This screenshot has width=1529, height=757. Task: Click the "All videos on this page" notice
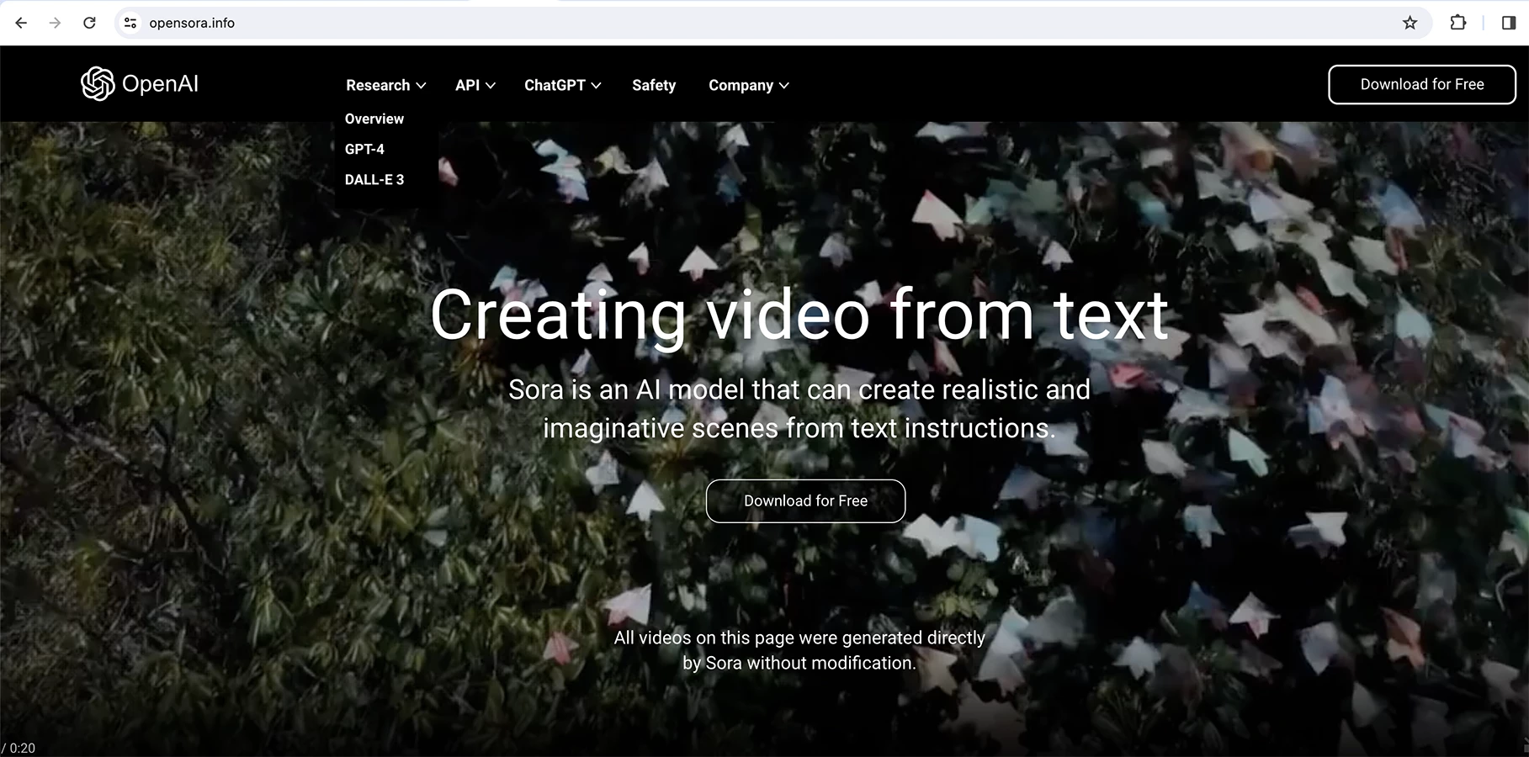(799, 650)
